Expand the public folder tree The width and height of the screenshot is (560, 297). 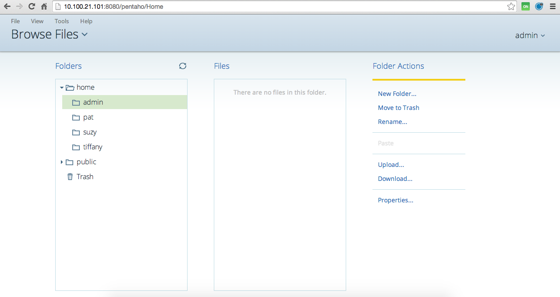pyautogui.click(x=62, y=162)
